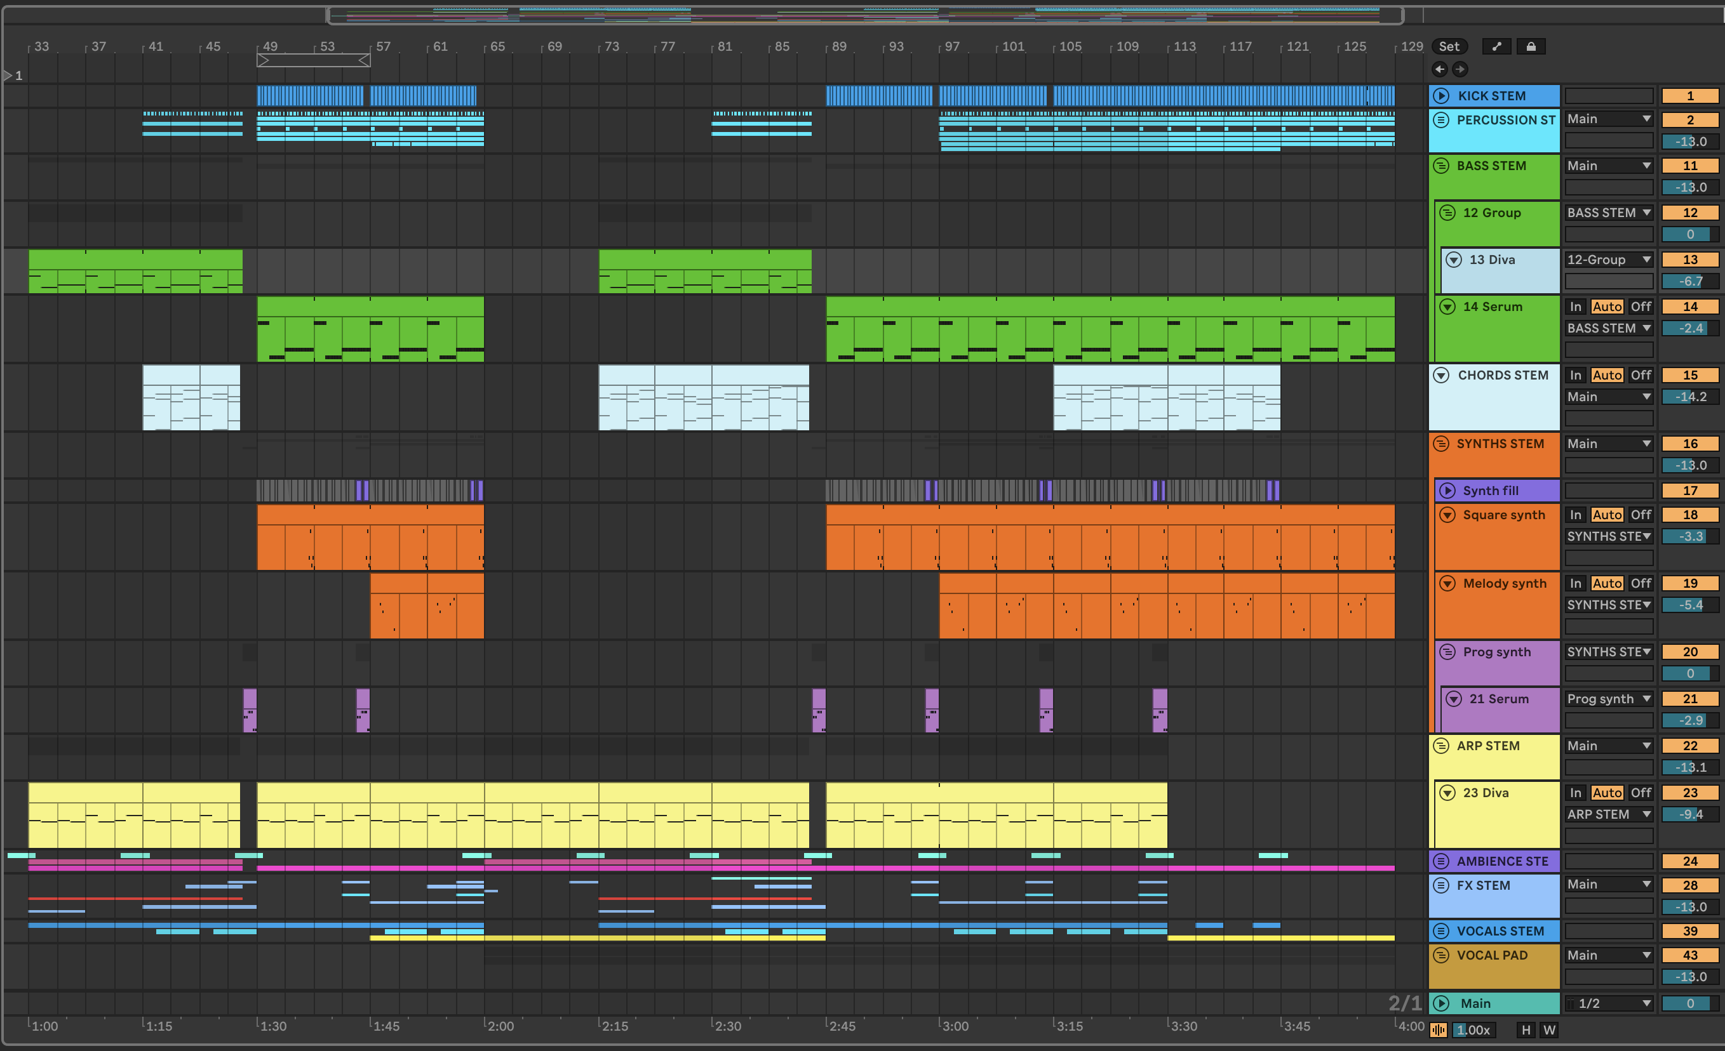This screenshot has height=1051, width=1725.
Task: Click the Lock Envelopes padlock icon
Action: [x=1531, y=46]
